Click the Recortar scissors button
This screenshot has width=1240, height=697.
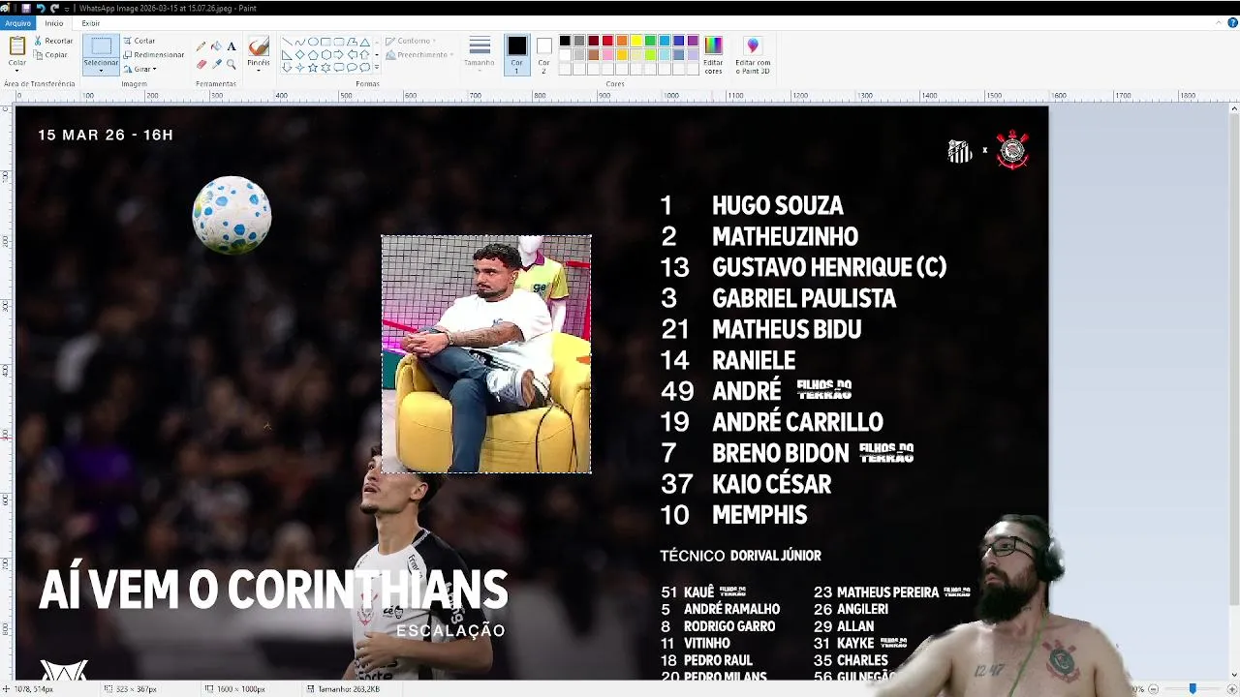tap(52, 41)
